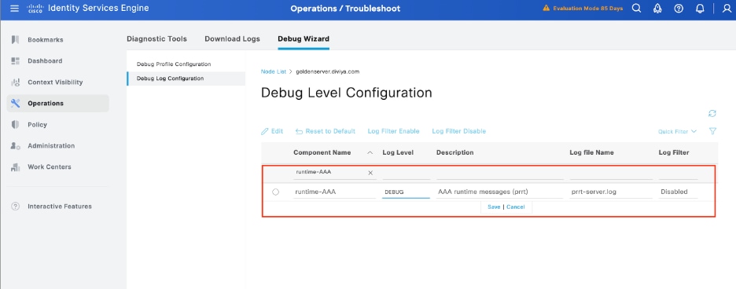736x289 pixels.
Task: Open the notifications bell icon
Action: [x=700, y=9]
